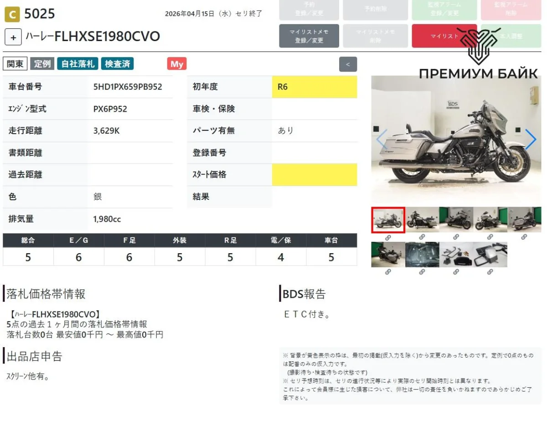Select the 自社落札 tag

point(77,64)
